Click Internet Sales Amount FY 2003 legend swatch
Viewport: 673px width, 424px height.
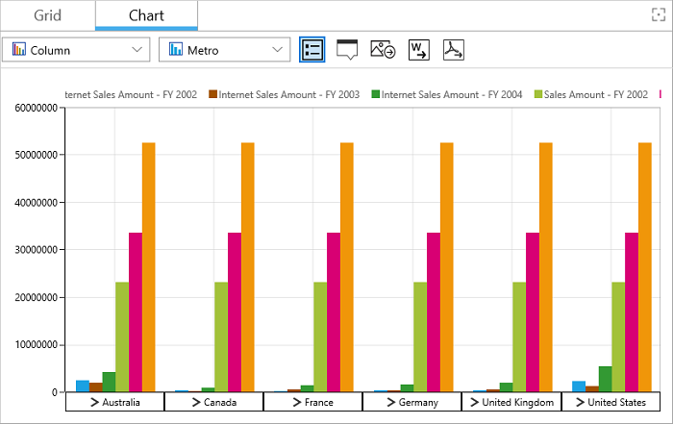click(x=212, y=94)
